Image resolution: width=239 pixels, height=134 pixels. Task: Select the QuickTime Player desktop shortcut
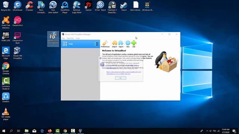click(x=65, y=7)
